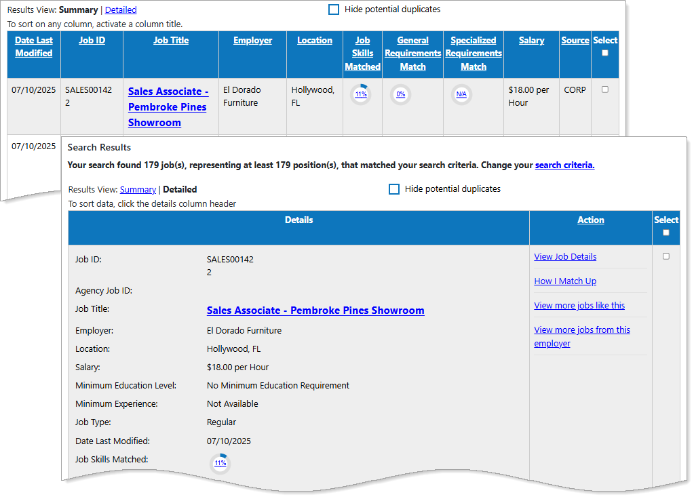This screenshot has height=499, width=694.
Task: Switch to Detailed results view
Action: pos(121,10)
